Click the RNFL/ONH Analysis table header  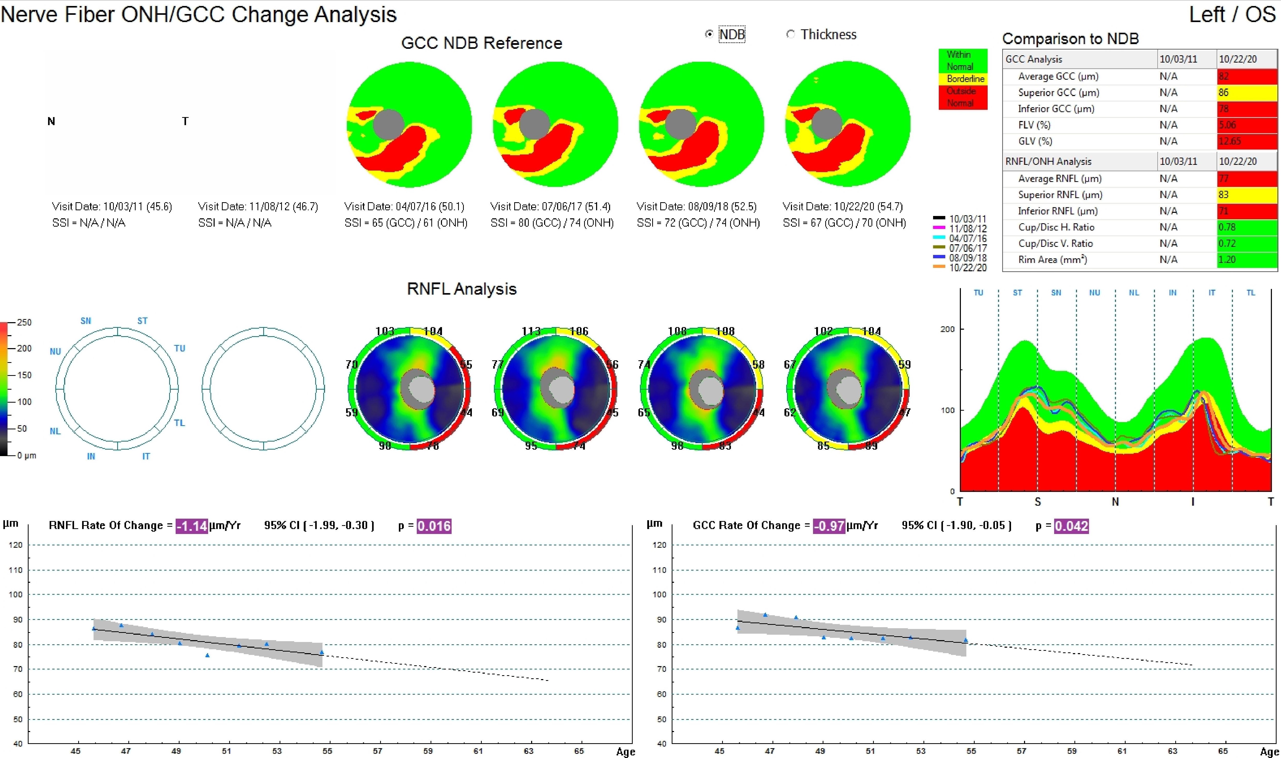pos(1080,161)
